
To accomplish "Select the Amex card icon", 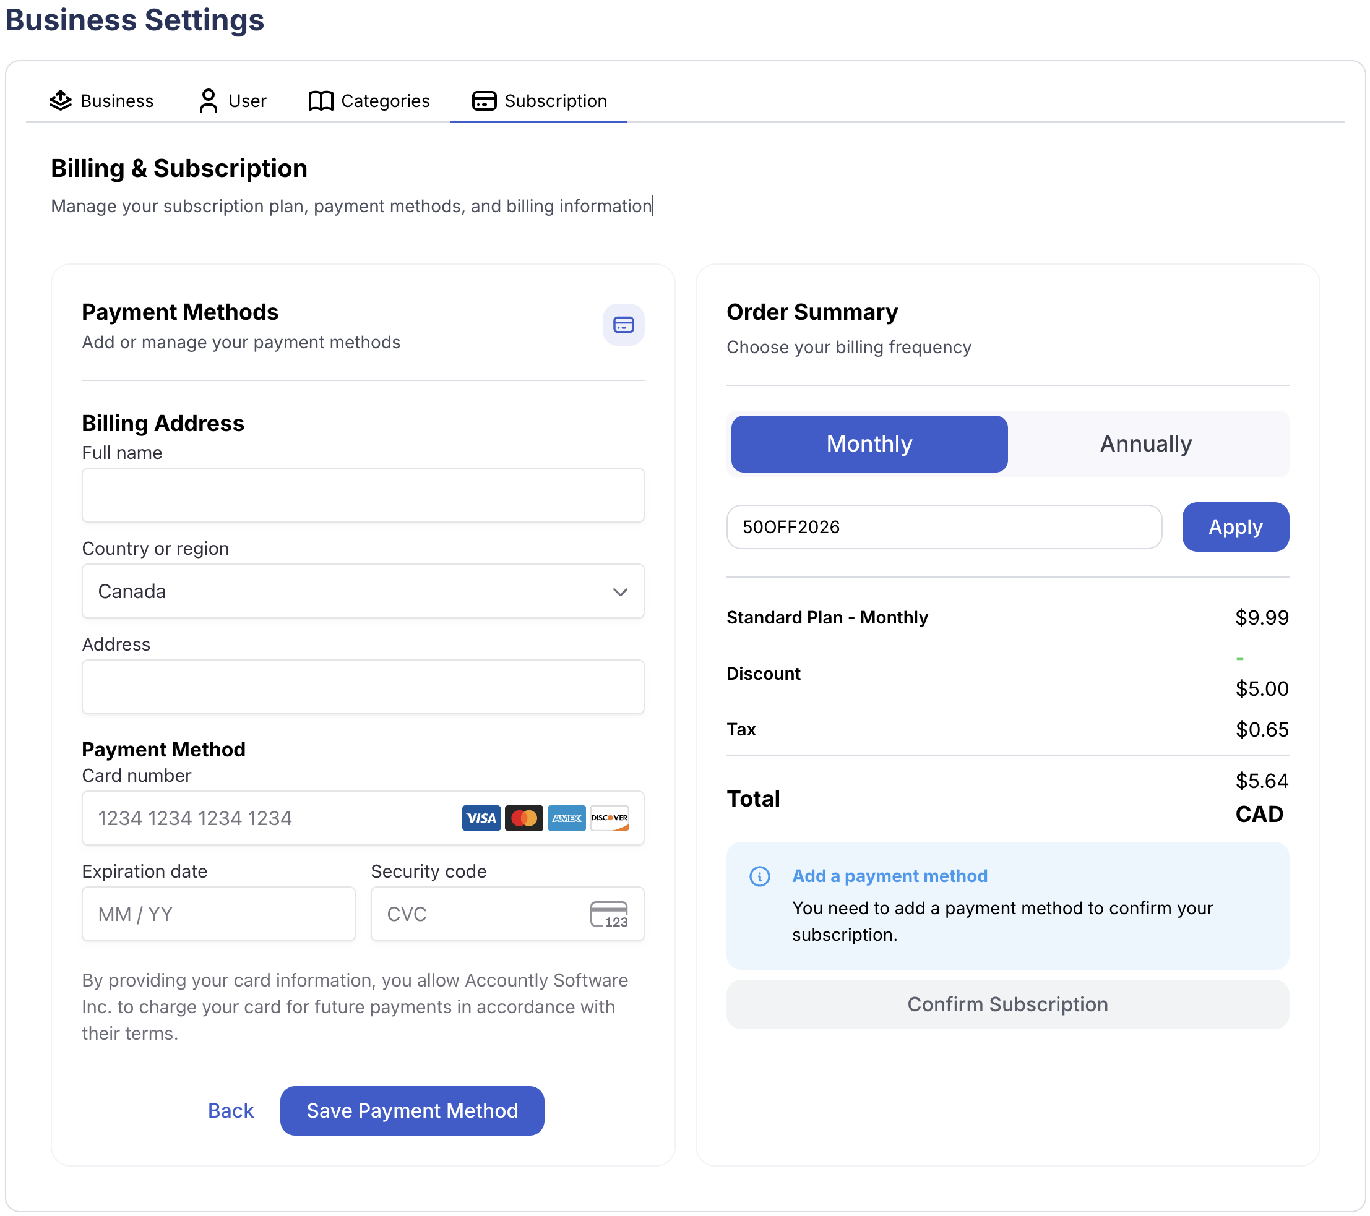I will 566,818.
